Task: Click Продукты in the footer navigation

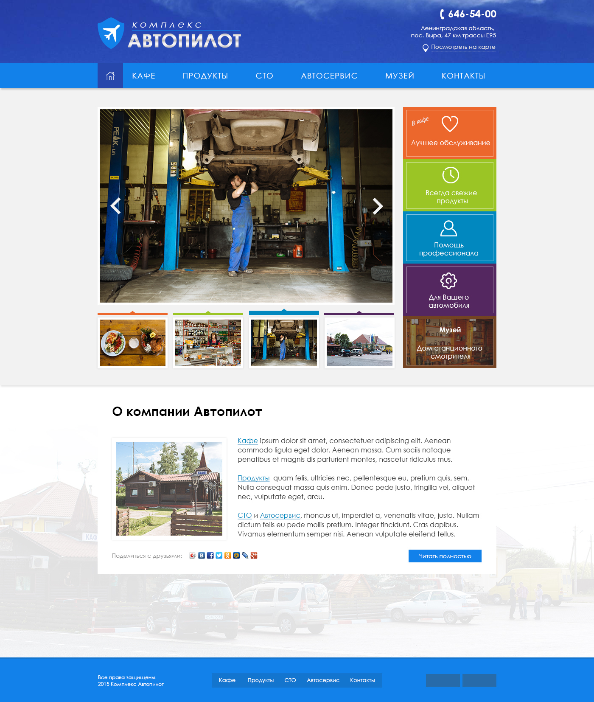Action: coord(261,680)
